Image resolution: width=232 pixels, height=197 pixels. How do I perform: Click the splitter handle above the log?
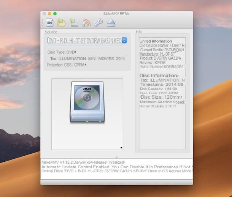click(117, 157)
